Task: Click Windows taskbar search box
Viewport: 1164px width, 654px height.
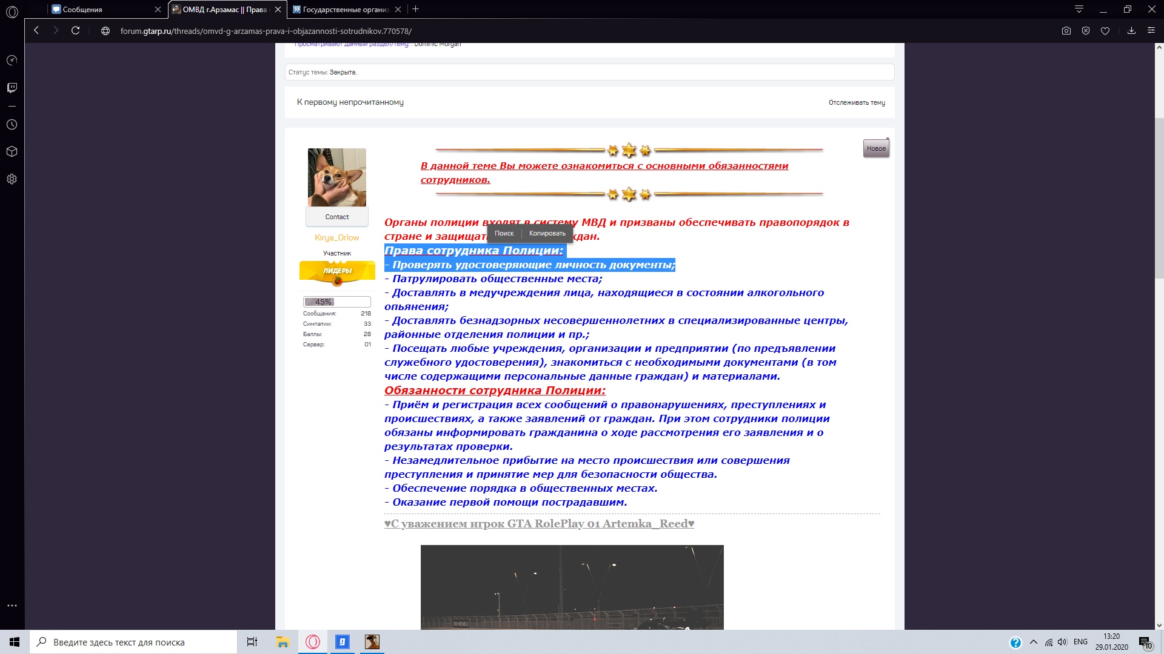Action: 133,642
